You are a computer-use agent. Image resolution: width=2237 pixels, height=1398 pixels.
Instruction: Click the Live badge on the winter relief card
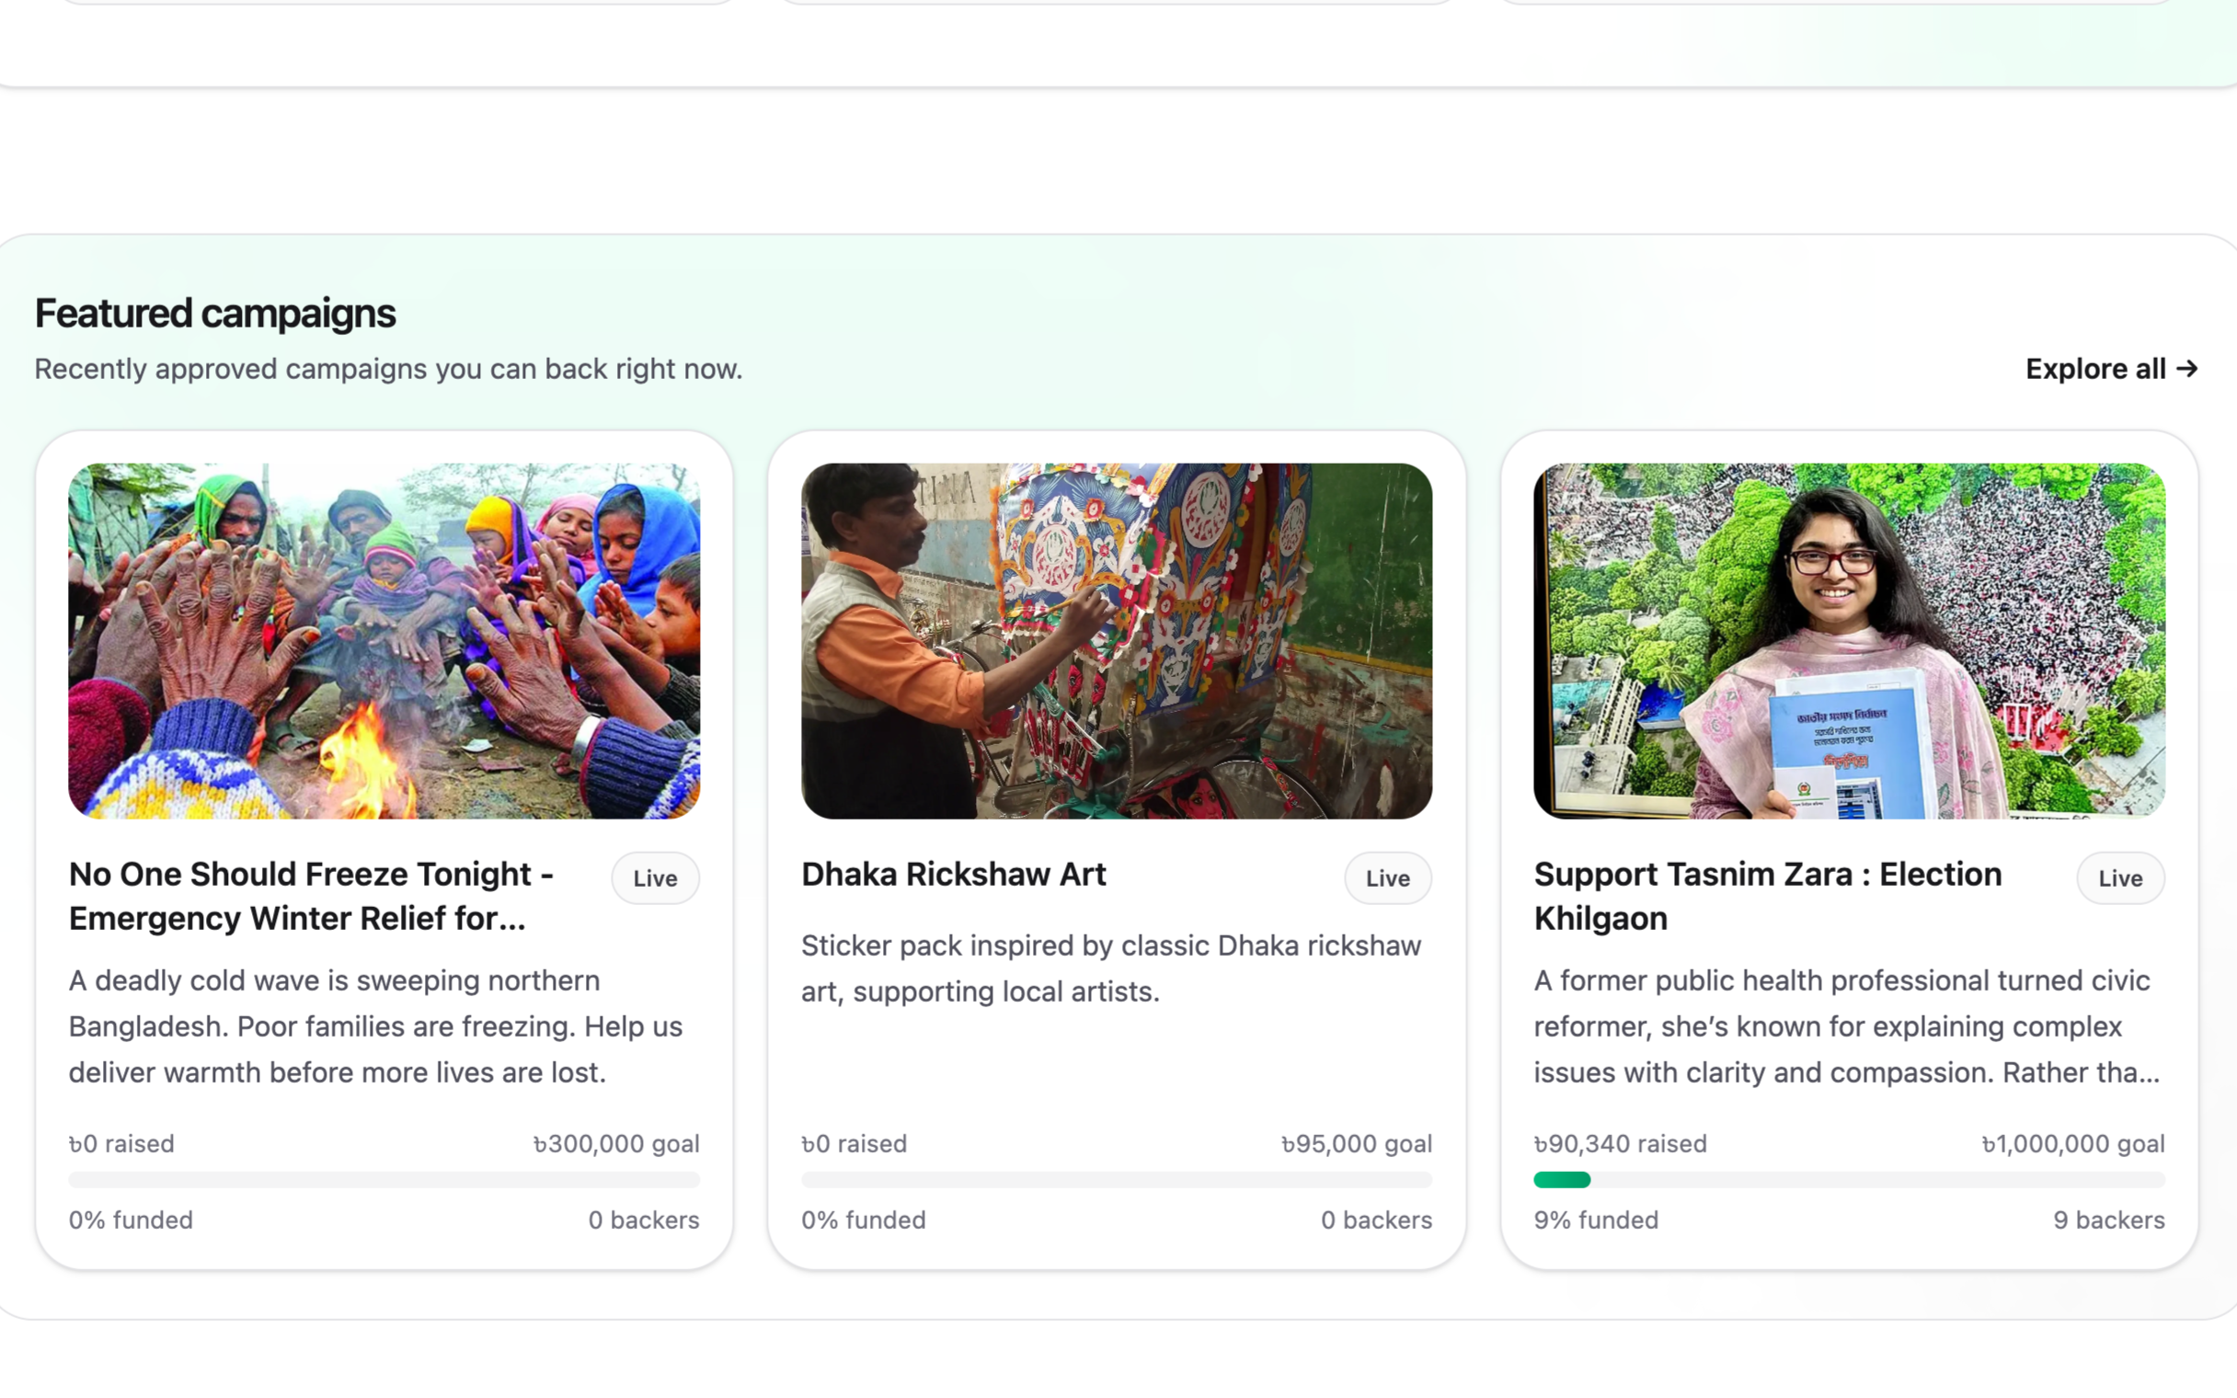pos(655,878)
